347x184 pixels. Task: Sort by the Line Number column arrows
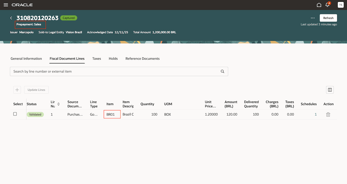[x=57, y=104]
